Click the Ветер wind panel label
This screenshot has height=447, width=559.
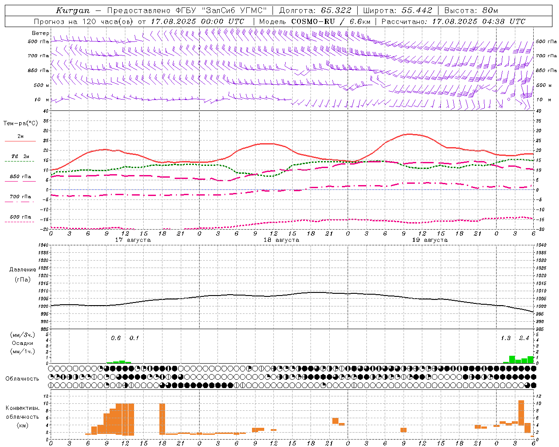pos(40,33)
